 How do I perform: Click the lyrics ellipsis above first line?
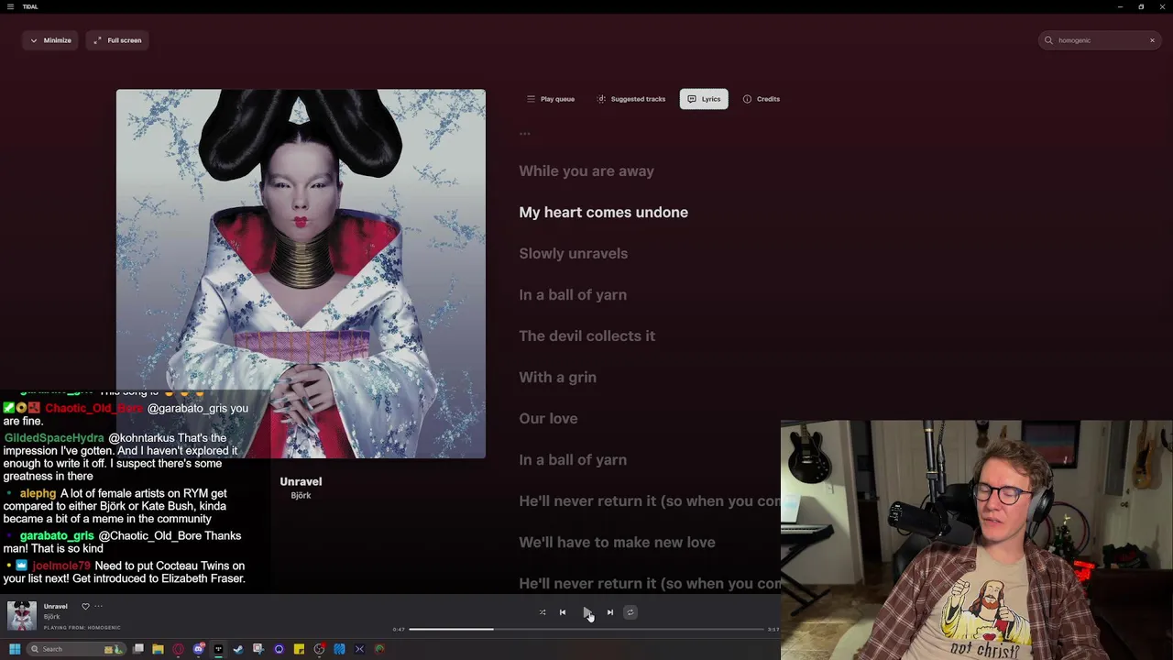(x=524, y=134)
